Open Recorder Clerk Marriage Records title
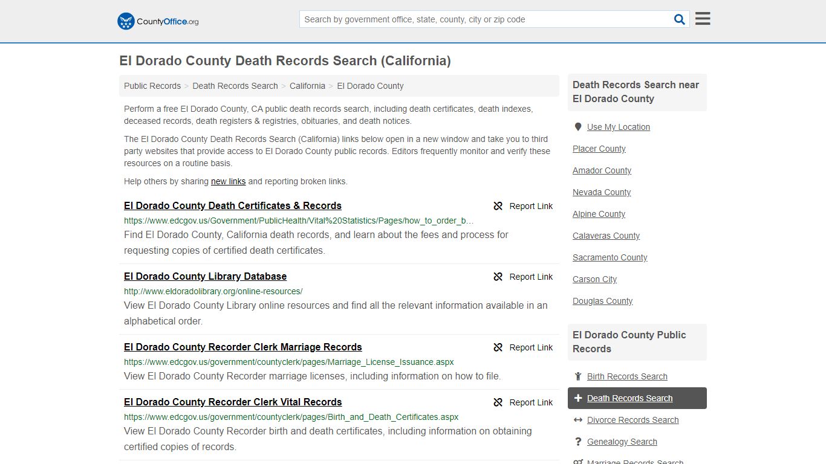826x464 pixels. click(x=243, y=347)
